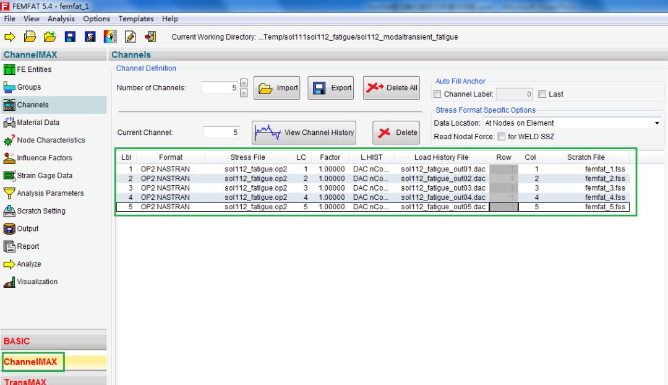This screenshot has height=385, width=668.
Task: Open the Analysis menu
Action: pyautogui.click(x=61, y=19)
